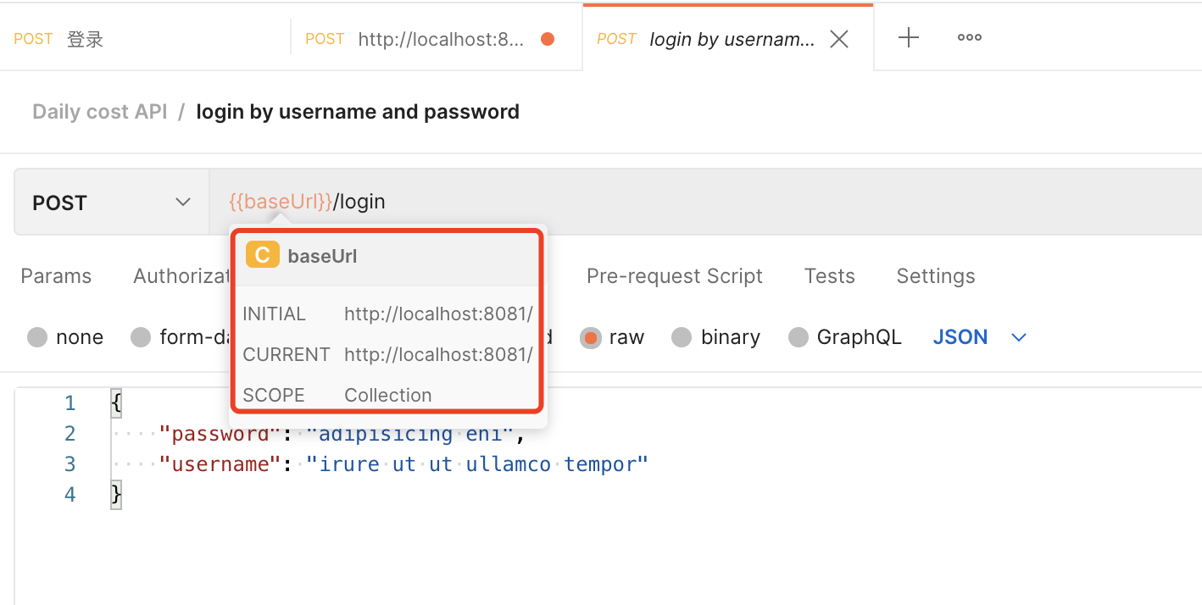This screenshot has width=1202, height=605.
Task: Close the login by username tab
Action: tap(839, 39)
